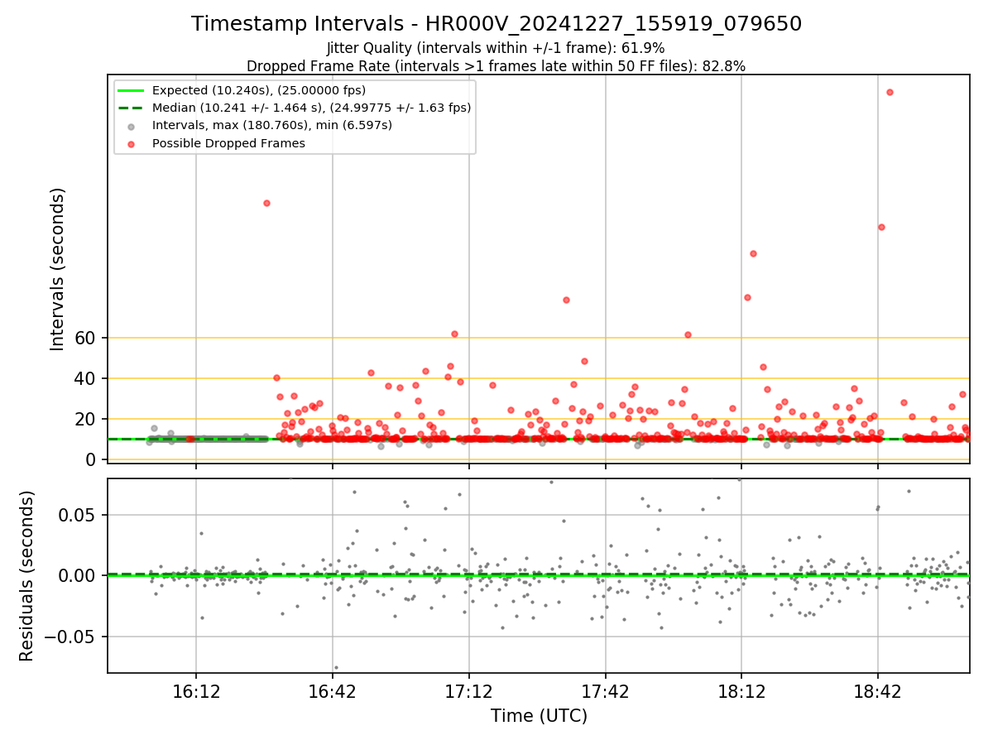The width and height of the screenshot is (993, 745).
Task: Click the '0.05' tick on residuals axis
Action: (x=78, y=515)
